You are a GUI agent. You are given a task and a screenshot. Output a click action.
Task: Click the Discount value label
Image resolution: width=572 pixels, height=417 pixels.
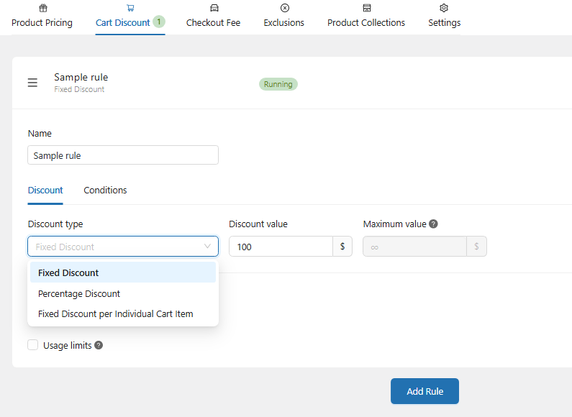pos(258,224)
